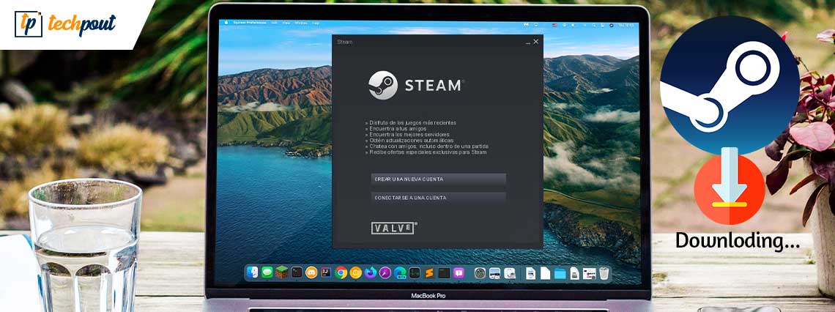This screenshot has width=835, height=312.
Task: Click the US flag input source icon
Action: 554,25
